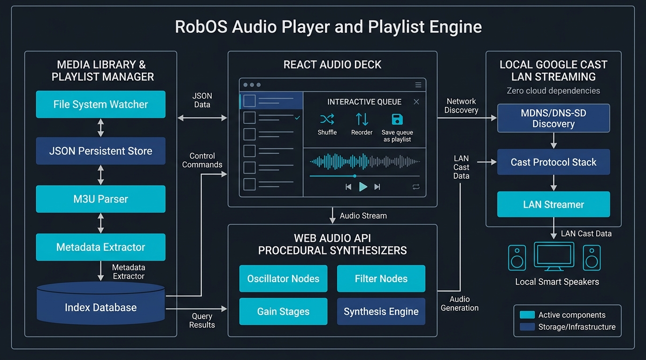Click the Cast Protocol Stack box
This screenshot has width=646, height=360.
(x=554, y=162)
